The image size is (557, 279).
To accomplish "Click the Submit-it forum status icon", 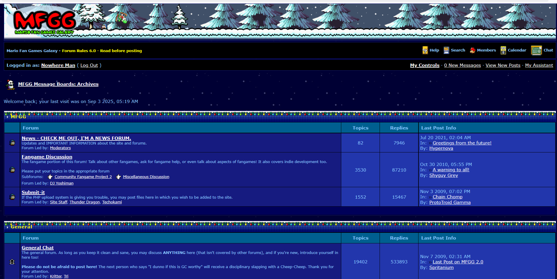I will point(12,197).
